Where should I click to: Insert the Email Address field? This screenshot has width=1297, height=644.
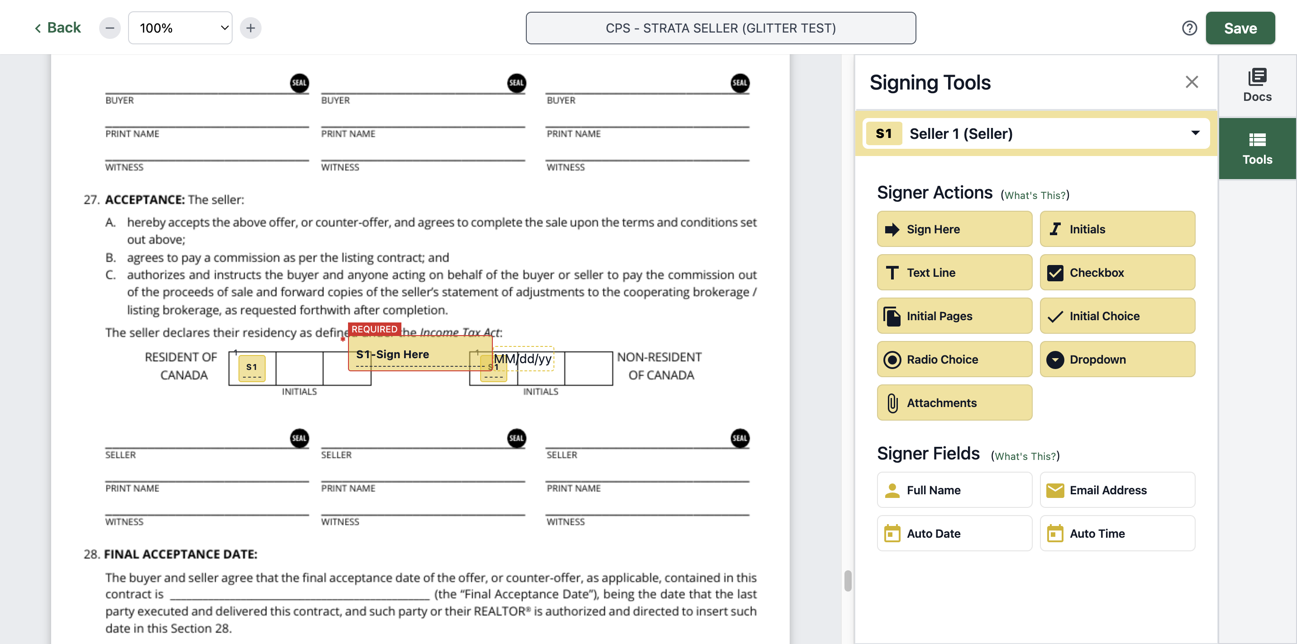[x=1117, y=489]
